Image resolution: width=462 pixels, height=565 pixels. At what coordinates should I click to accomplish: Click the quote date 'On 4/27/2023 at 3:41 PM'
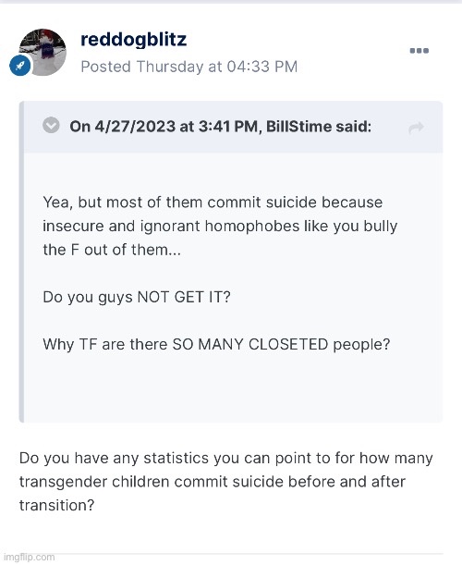coord(164,127)
